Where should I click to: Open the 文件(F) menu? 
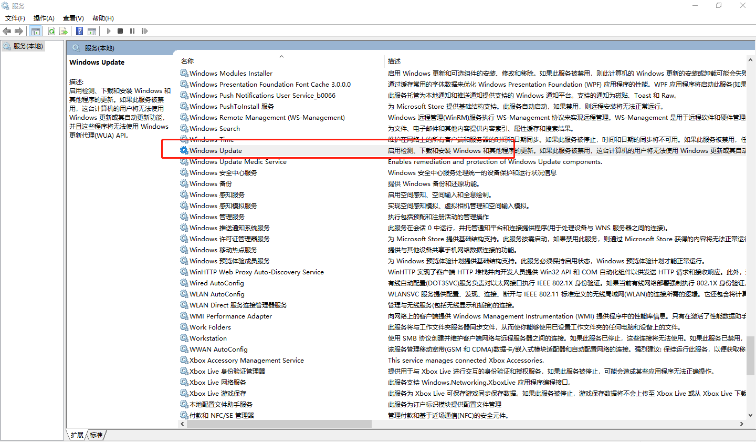(15, 18)
